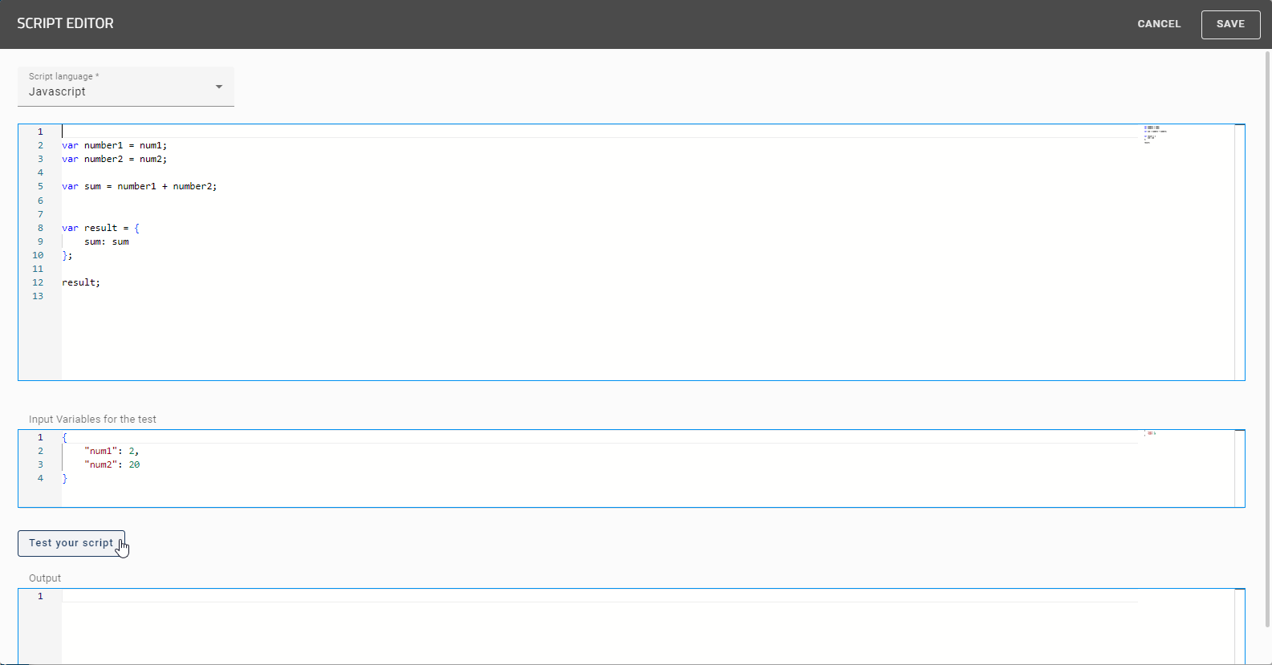Select line number 8 beside var result
The width and height of the screenshot is (1272, 665).
tap(39, 228)
